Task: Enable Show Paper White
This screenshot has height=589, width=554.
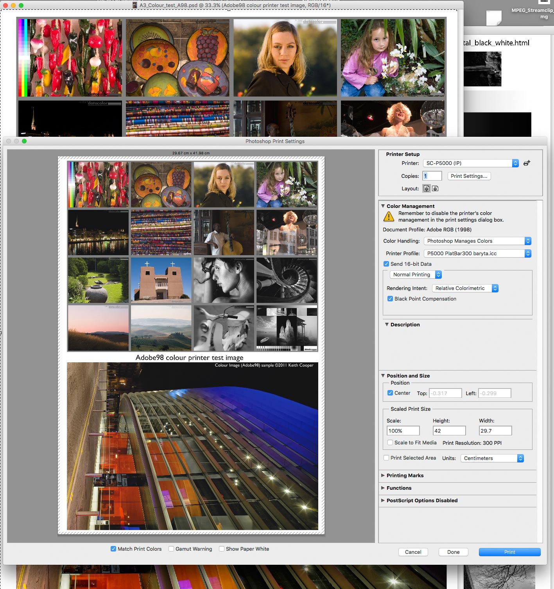Action: point(222,549)
